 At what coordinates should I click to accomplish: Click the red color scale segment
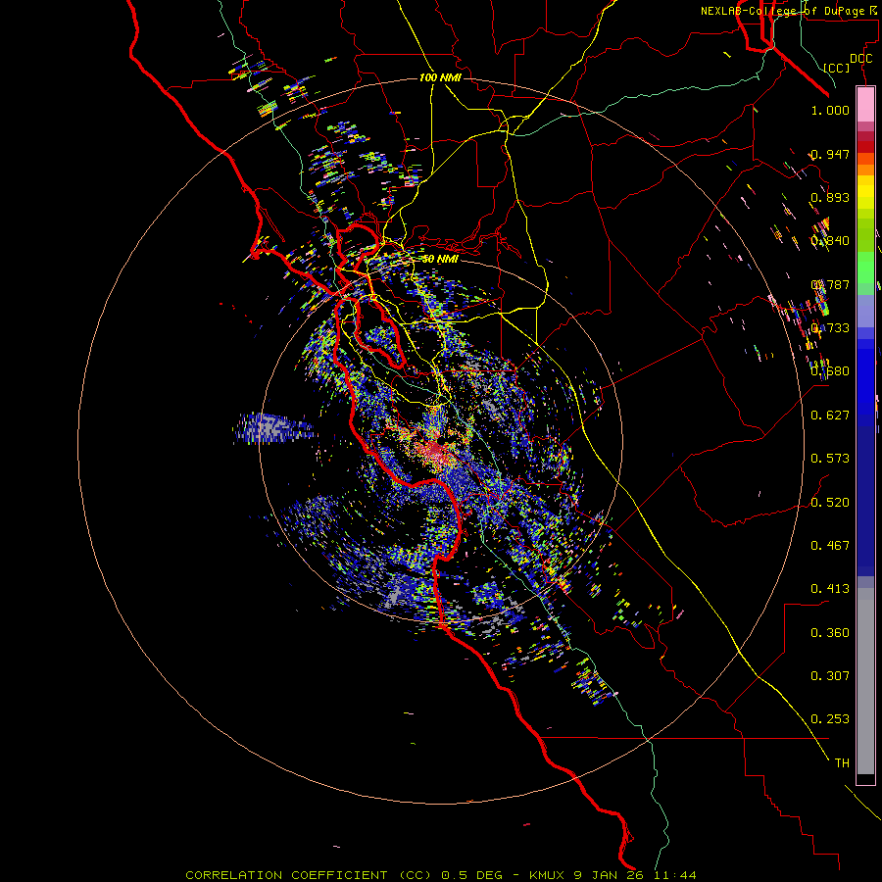(x=865, y=146)
